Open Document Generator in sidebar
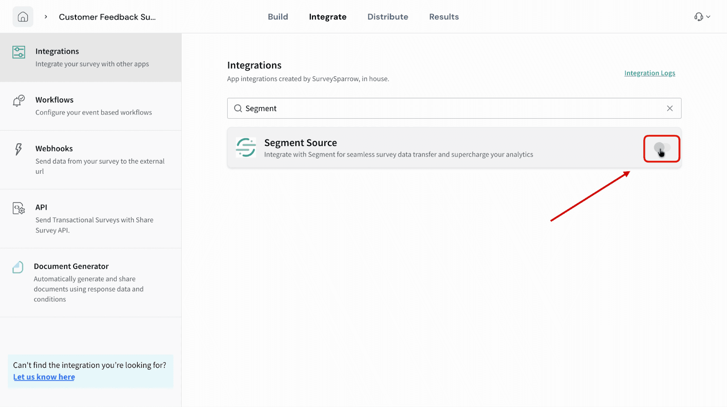This screenshot has height=407, width=727. tap(91, 282)
